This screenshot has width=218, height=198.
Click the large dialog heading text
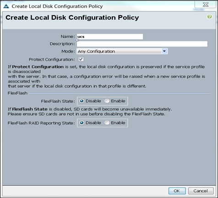(x=72, y=17)
